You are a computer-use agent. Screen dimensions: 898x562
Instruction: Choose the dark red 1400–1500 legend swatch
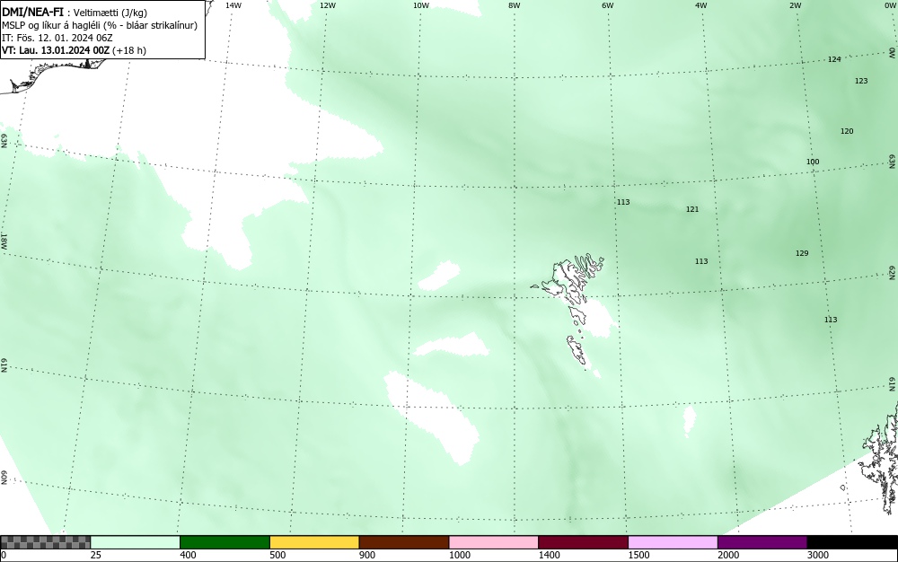(x=583, y=542)
